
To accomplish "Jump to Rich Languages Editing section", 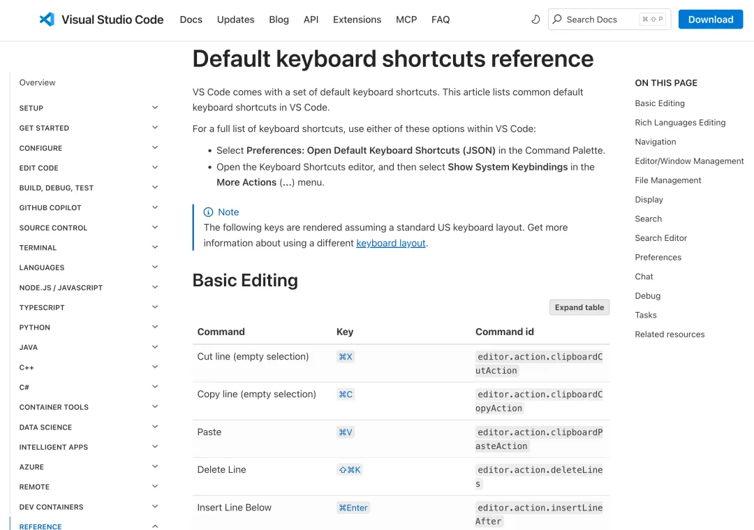I will pyautogui.click(x=680, y=123).
